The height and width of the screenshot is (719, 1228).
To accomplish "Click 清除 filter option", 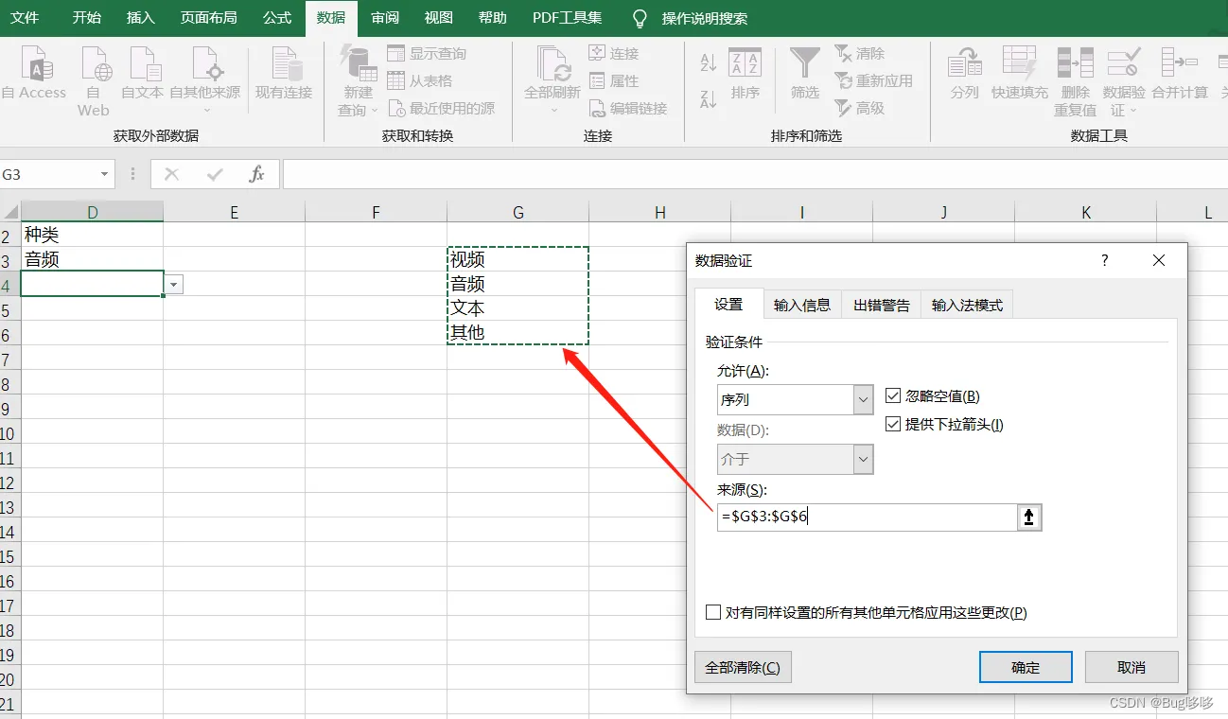I will point(860,54).
